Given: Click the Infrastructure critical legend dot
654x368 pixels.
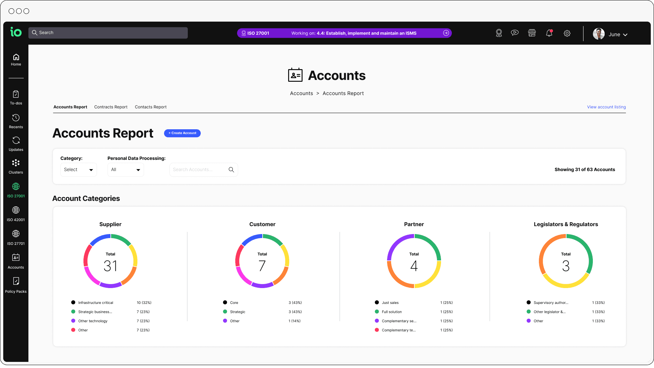Looking at the screenshot, I should click(x=73, y=302).
